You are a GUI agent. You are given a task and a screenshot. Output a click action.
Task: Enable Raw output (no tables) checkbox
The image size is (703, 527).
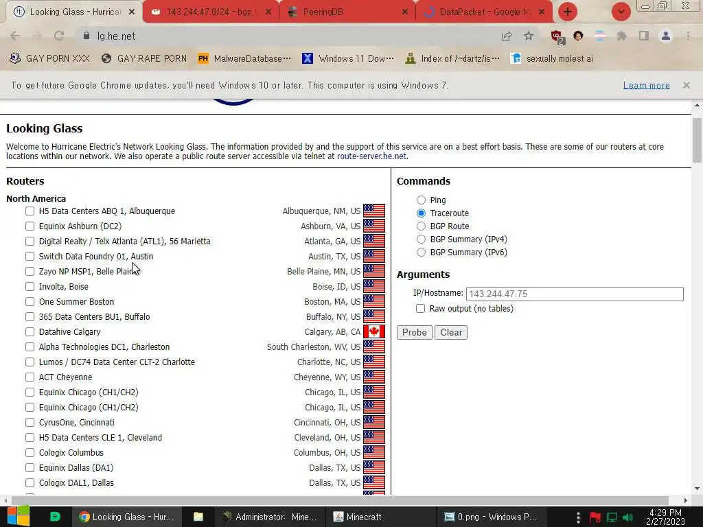420,308
